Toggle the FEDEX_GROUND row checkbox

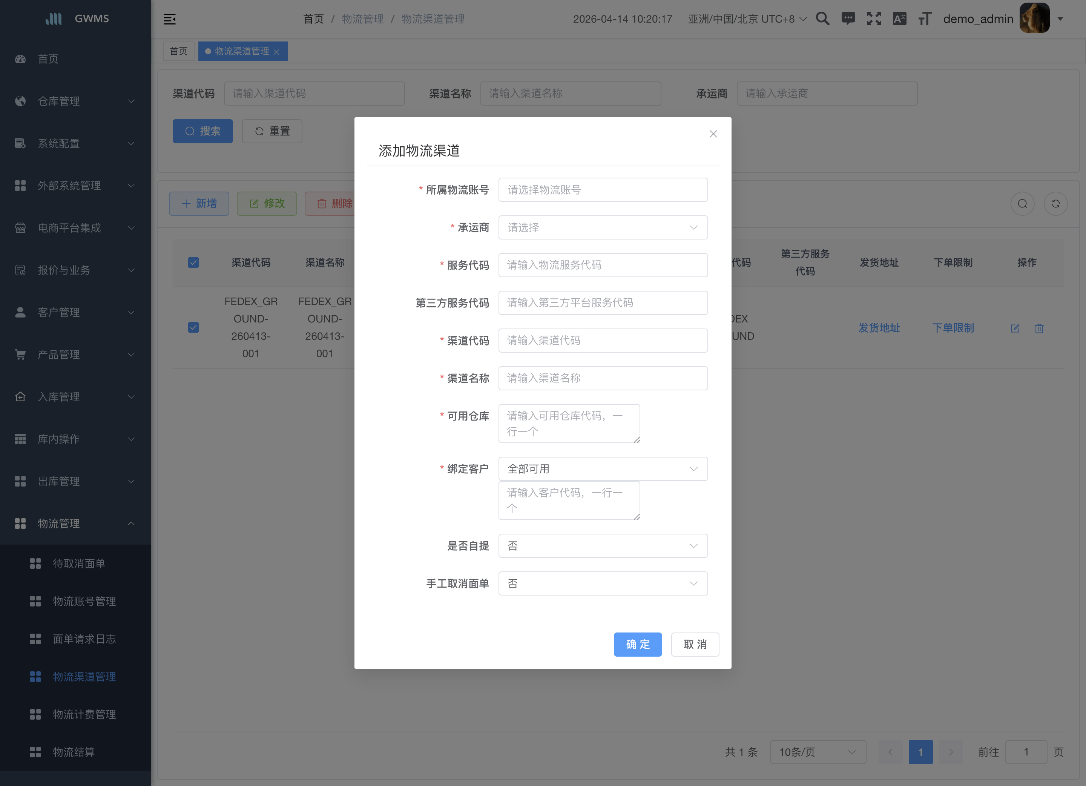[x=193, y=328]
